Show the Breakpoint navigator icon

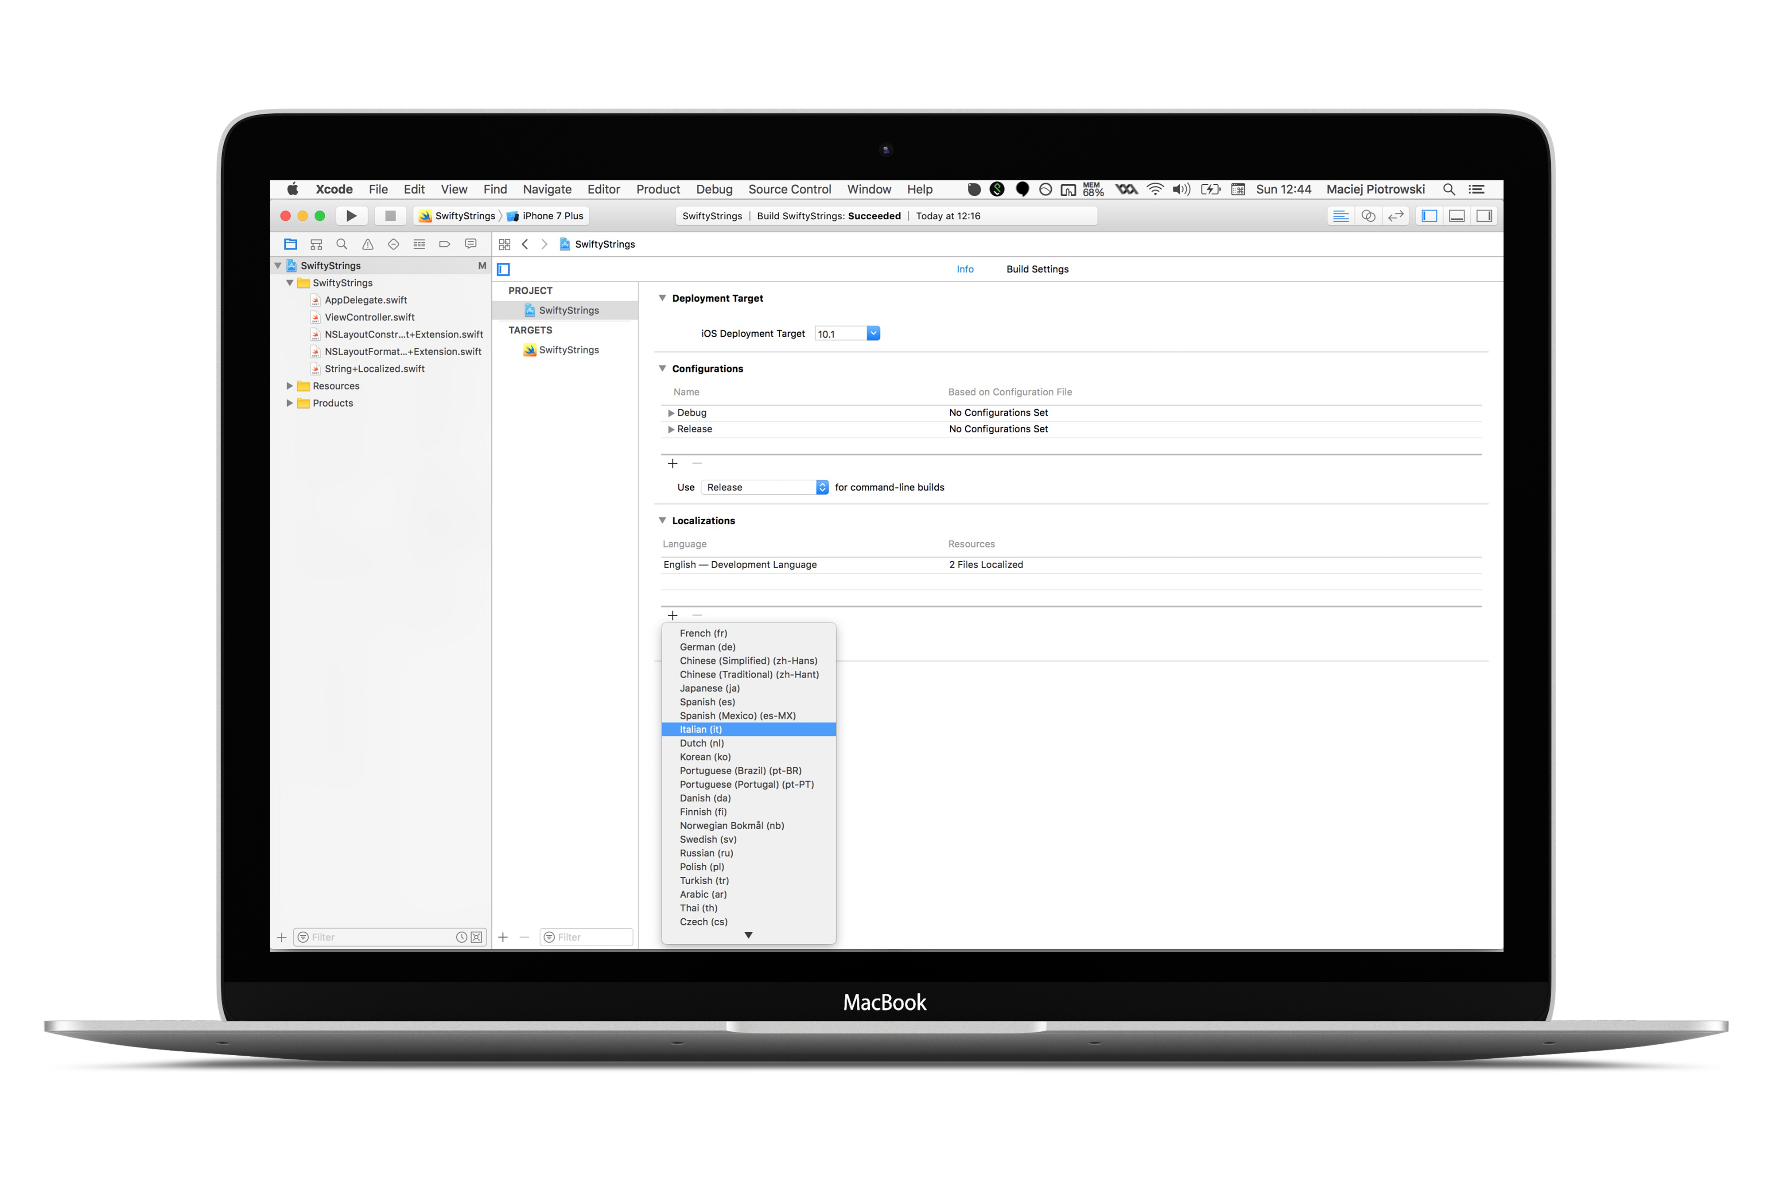[445, 244]
